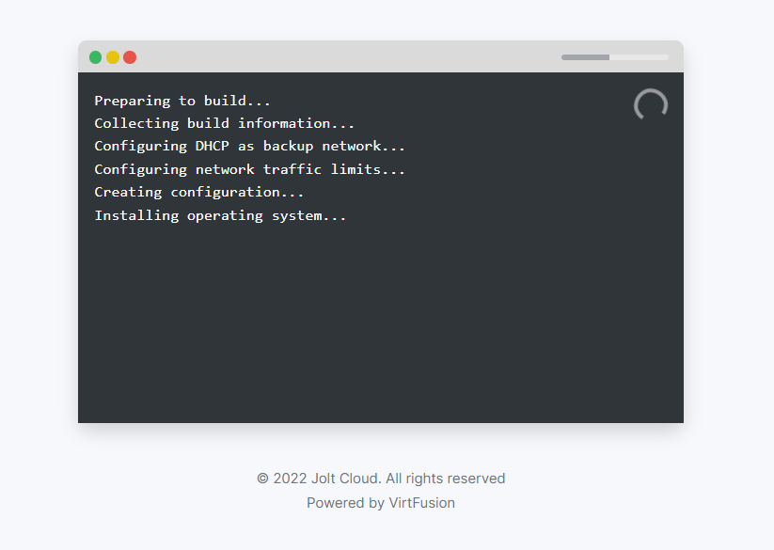
Task: Click the build progress bar
Action: click(x=614, y=57)
